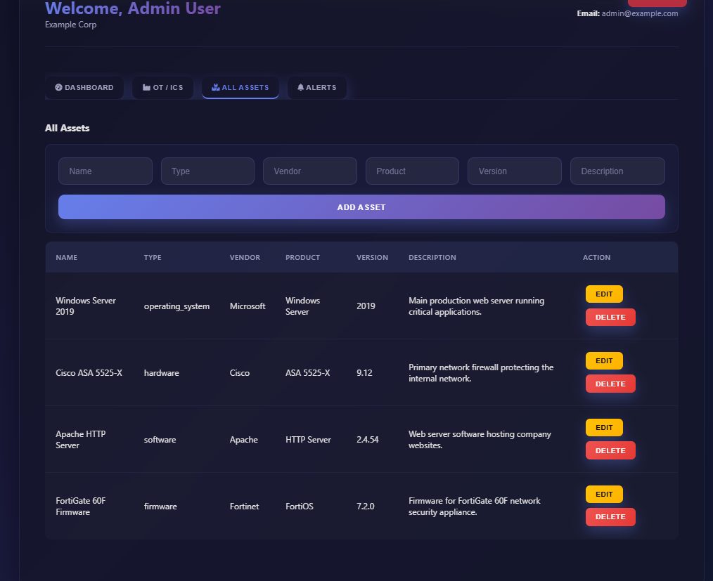This screenshot has height=581, width=713.
Task: Click the 'Microsoft' vendor cell
Action: pyautogui.click(x=248, y=306)
